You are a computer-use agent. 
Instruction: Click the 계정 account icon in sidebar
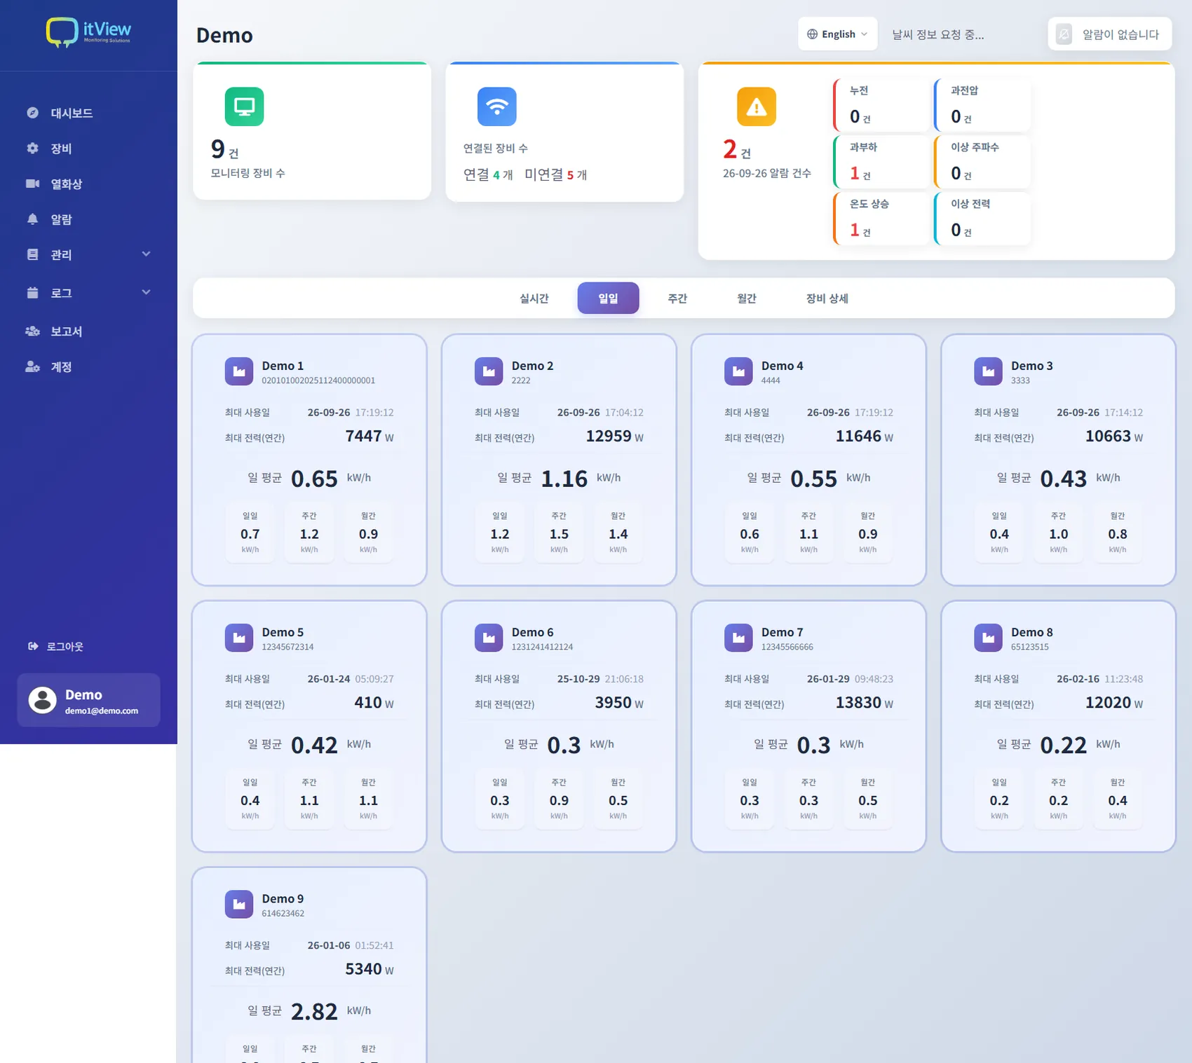tap(32, 366)
